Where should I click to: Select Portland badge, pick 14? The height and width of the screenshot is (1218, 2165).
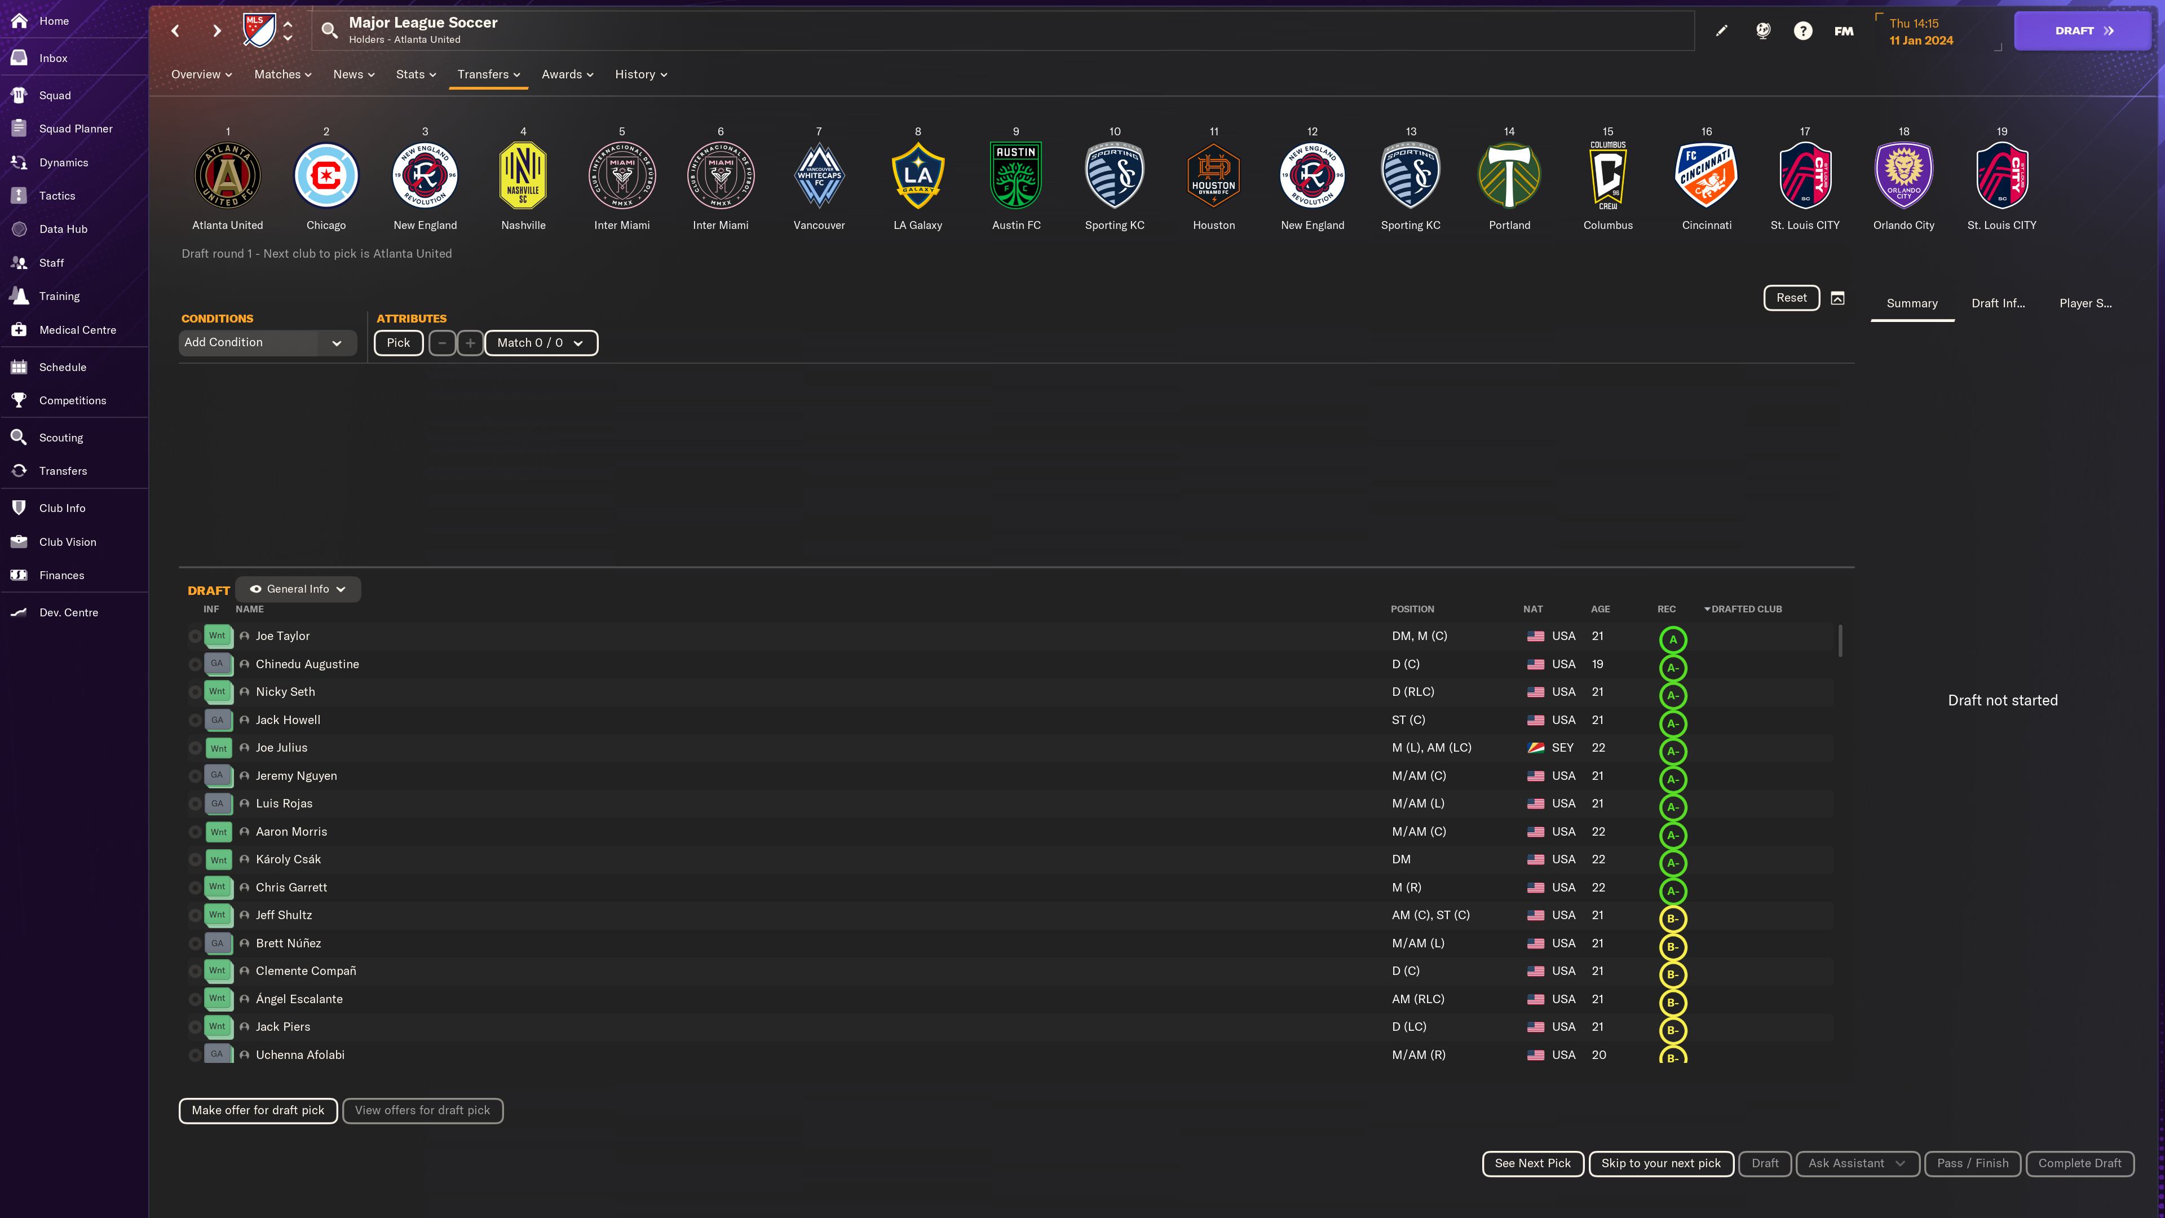coord(1509,176)
